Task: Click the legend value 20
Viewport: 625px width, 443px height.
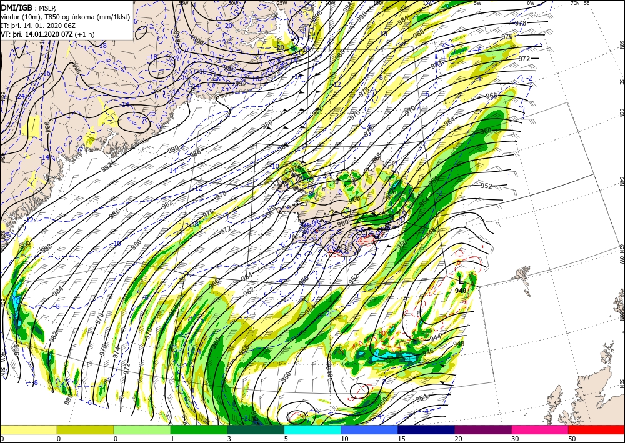Action: click(458, 439)
